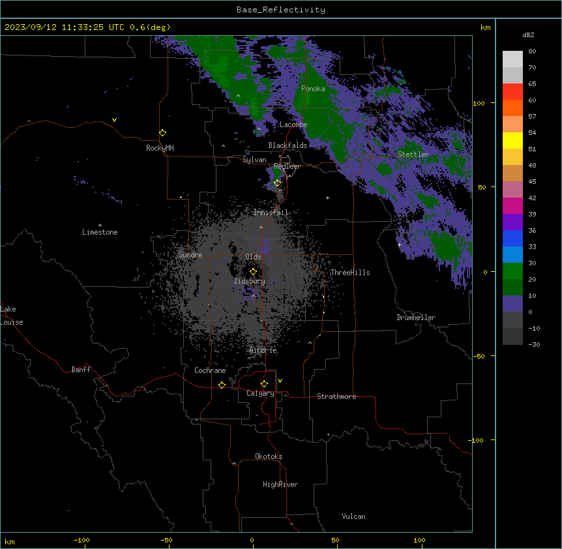
Task: Click the Innisfail city label
Action: [271, 213]
